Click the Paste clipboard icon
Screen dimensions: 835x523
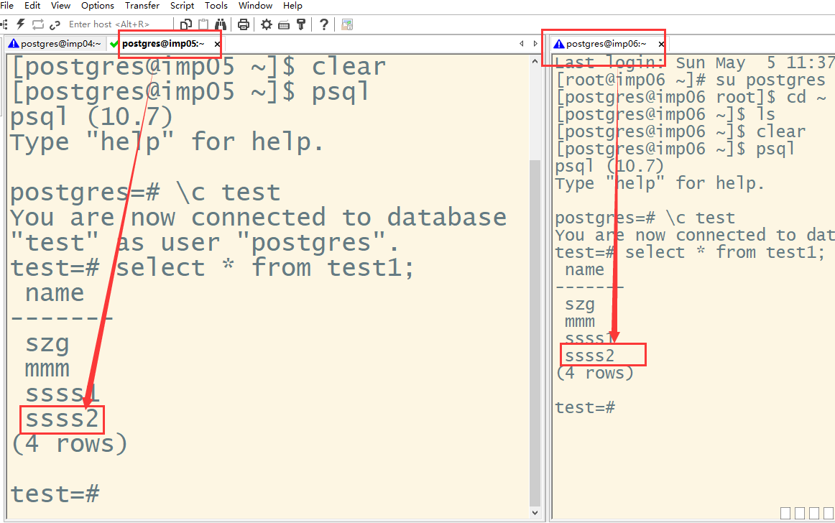click(204, 24)
